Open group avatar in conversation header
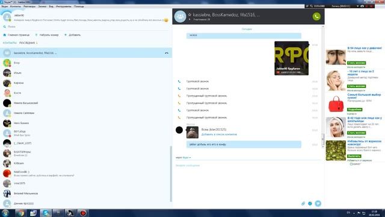The height and width of the screenshot is (217, 385). pyautogui.click(x=180, y=16)
